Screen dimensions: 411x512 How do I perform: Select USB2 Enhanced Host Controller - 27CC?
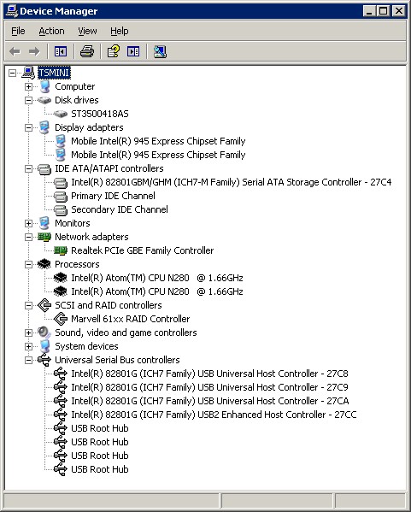[214, 415]
